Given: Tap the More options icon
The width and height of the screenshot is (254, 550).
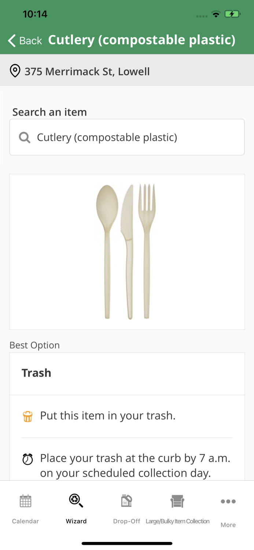Looking at the screenshot, I should pos(228,501).
